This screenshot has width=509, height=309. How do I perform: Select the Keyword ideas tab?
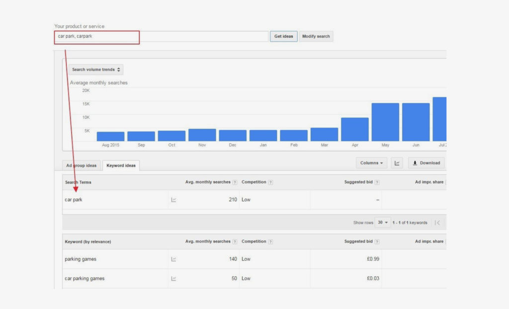click(121, 165)
